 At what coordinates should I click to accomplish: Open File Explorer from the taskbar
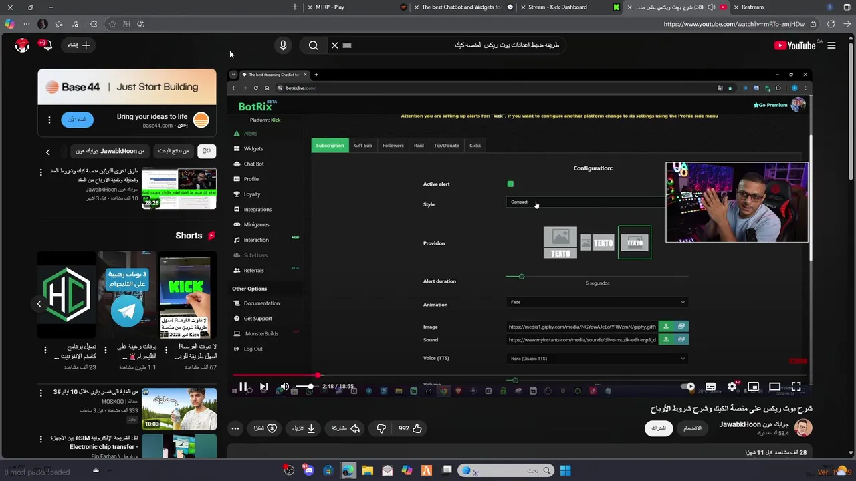367,470
